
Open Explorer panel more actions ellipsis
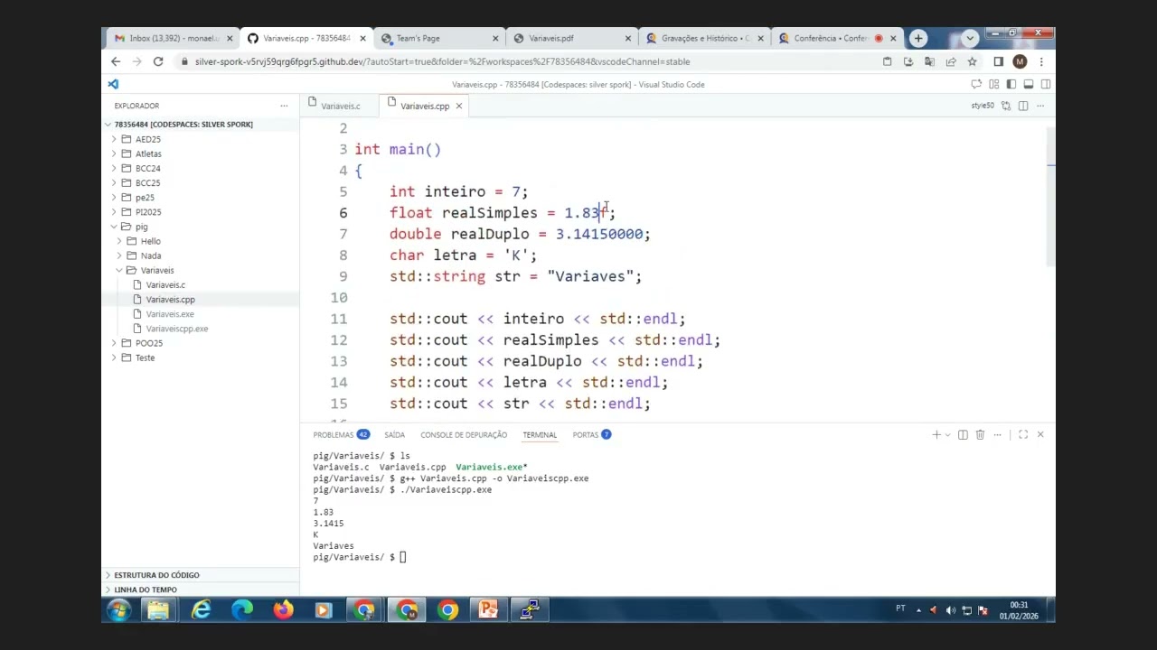pos(284,106)
